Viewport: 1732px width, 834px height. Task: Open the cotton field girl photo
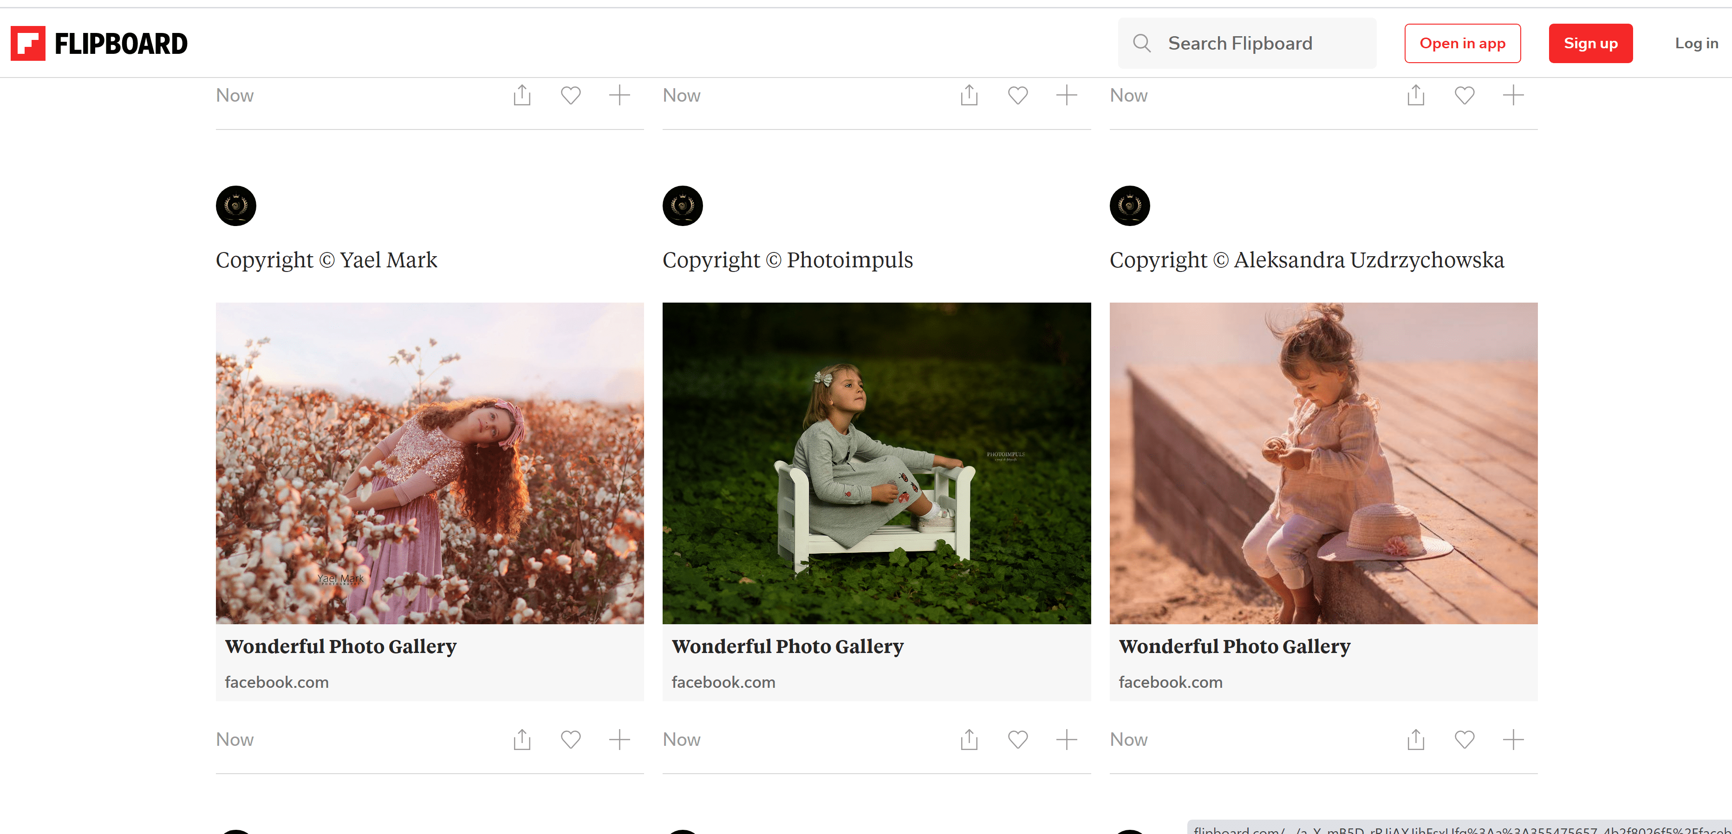point(430,463)
